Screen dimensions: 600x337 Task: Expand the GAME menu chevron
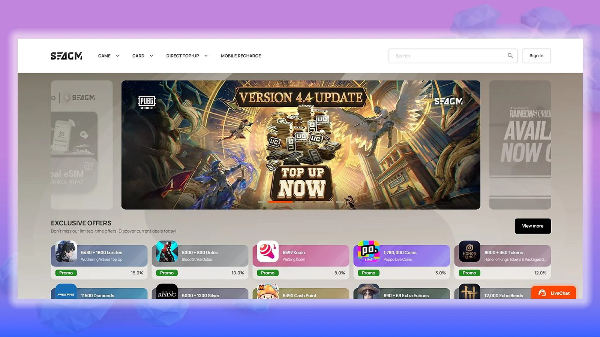[x=117, y=56]
